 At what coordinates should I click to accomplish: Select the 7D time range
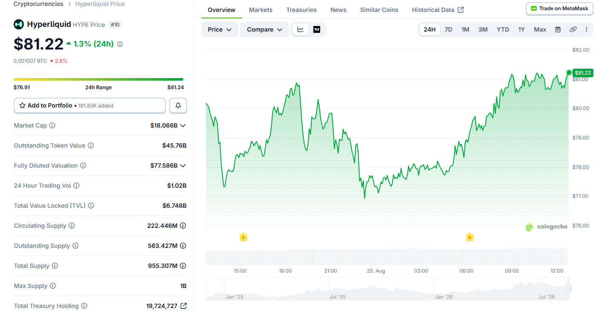pos(449,29)
